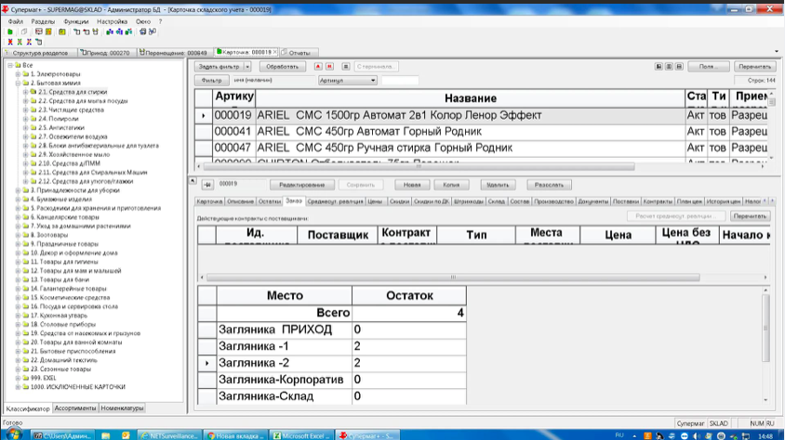Click the horizontal scrollbar under the supplier contracts table
This screenshot has height=440, width=785.
[x=452, y=277]
